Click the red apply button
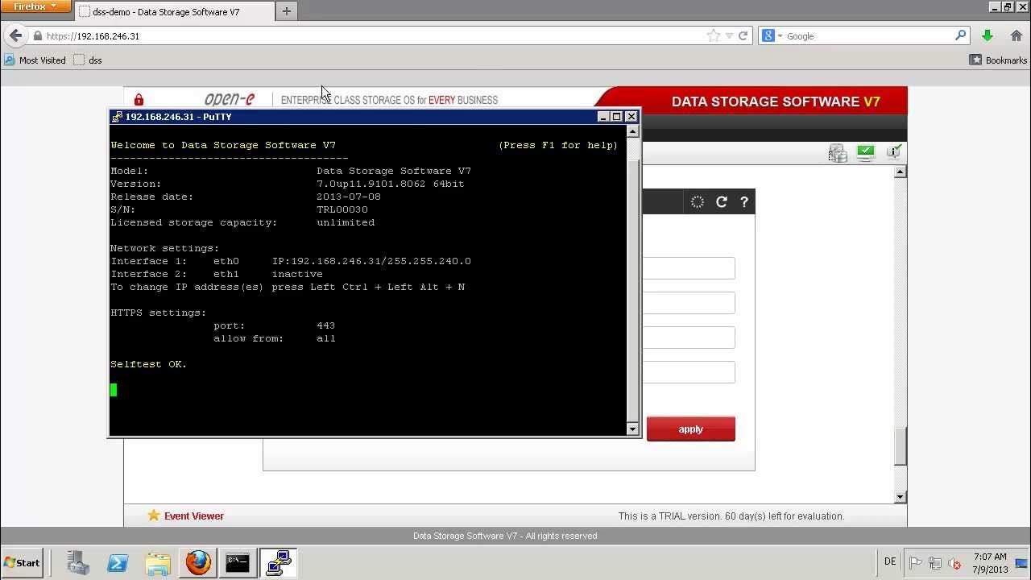The height and width of the screenshot is (580, 1031). [690, 429]
